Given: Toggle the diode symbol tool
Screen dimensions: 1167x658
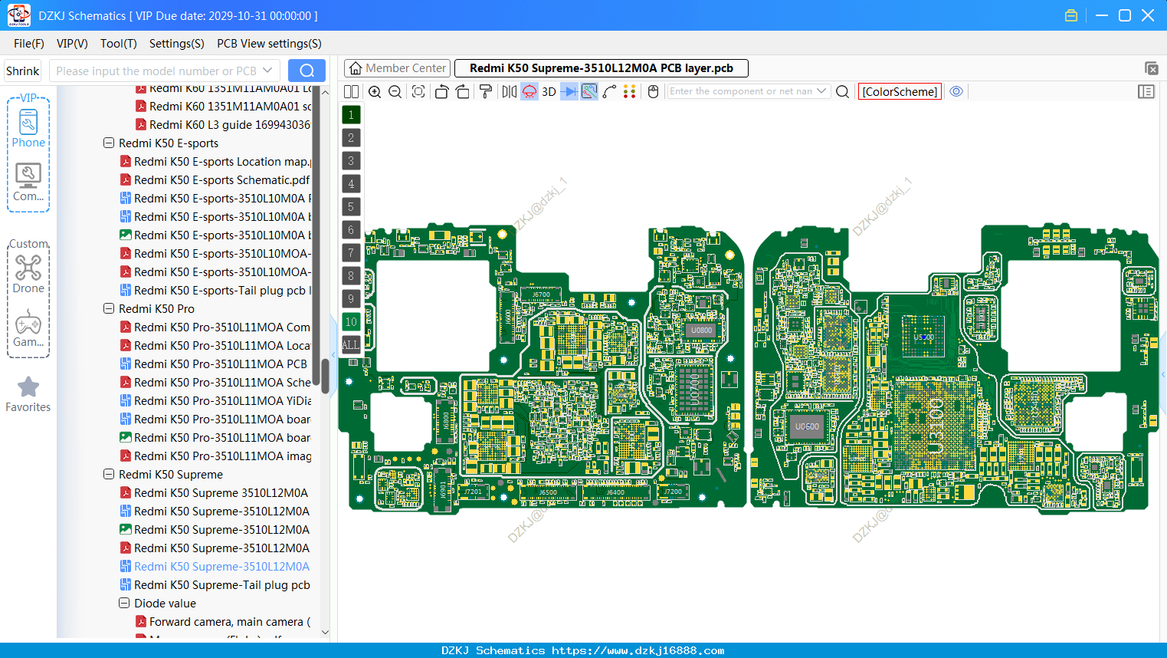Looking at the screenshot, I should (569, 92).
